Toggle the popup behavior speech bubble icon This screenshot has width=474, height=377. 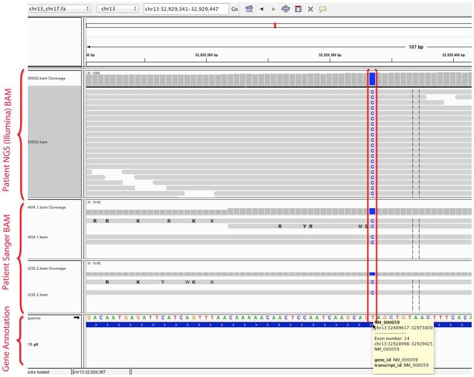[323, 9]
